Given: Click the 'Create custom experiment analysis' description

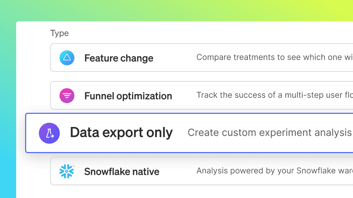Looking at the screenshot, I should point(270,132).
